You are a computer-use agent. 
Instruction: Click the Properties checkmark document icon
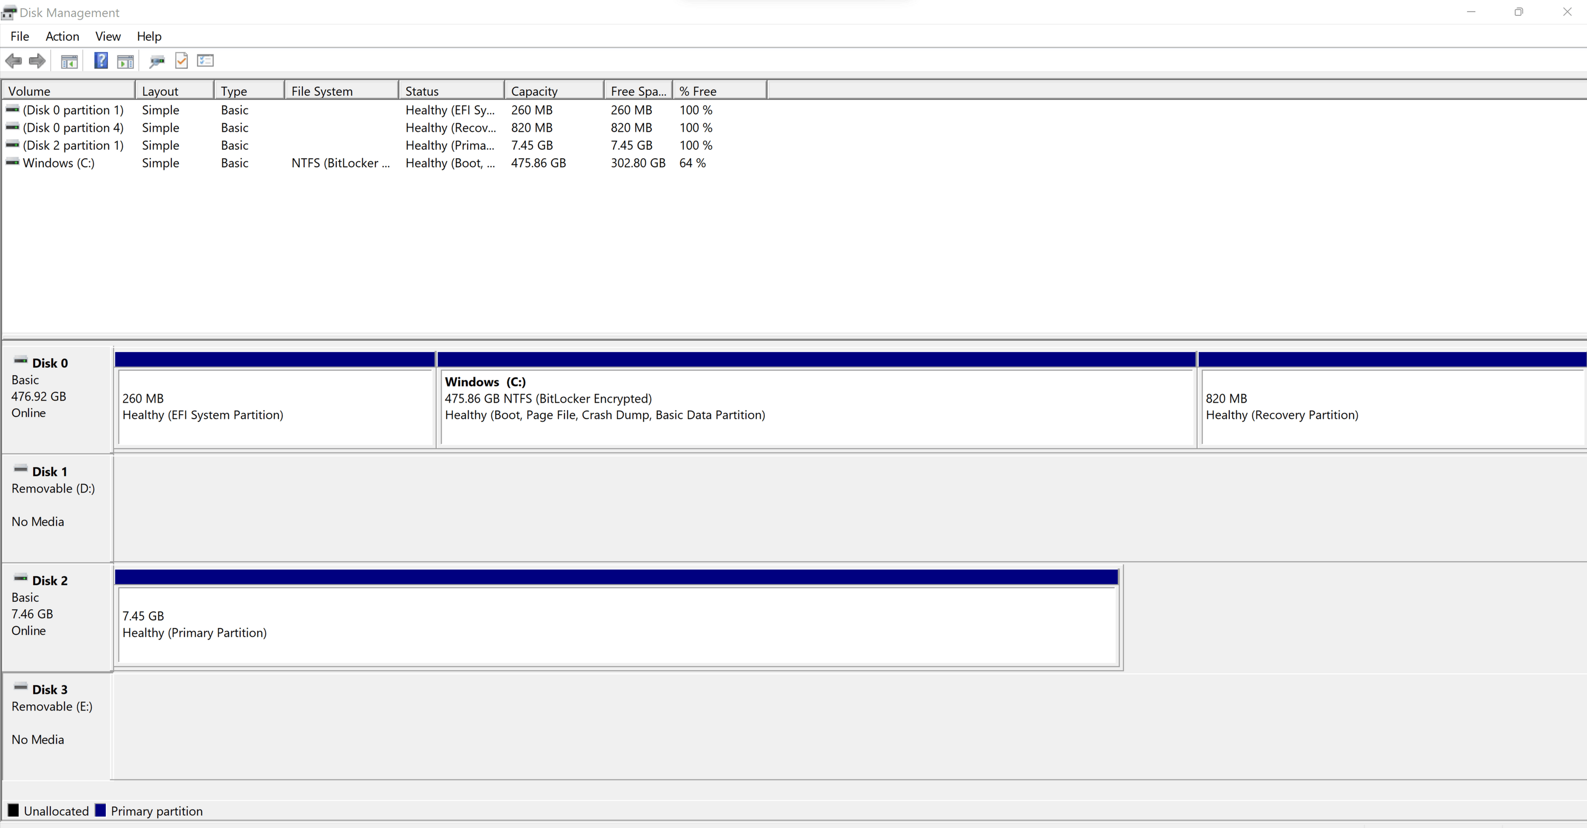coord(182,60)
